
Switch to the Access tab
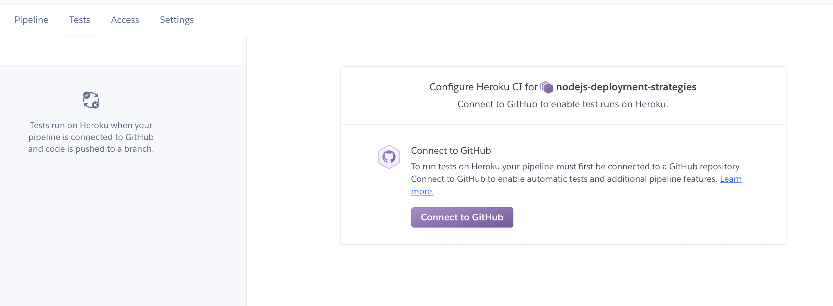coord(125,20)
